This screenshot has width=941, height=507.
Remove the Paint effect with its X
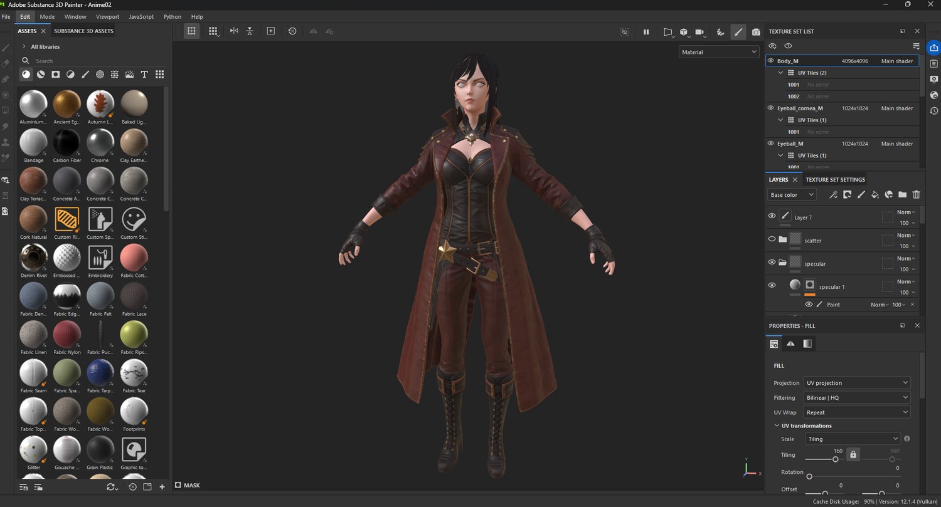[x=912, y=305]
